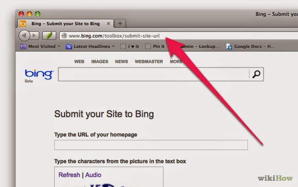Click the green zoom window button
This screenshot has height=187, width=298.
(x=38, y=14)
